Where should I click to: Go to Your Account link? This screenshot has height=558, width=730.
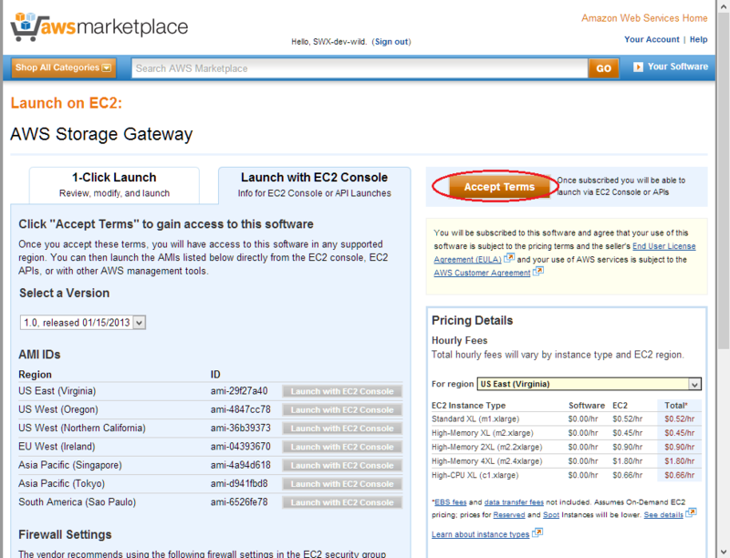point(652,39)
